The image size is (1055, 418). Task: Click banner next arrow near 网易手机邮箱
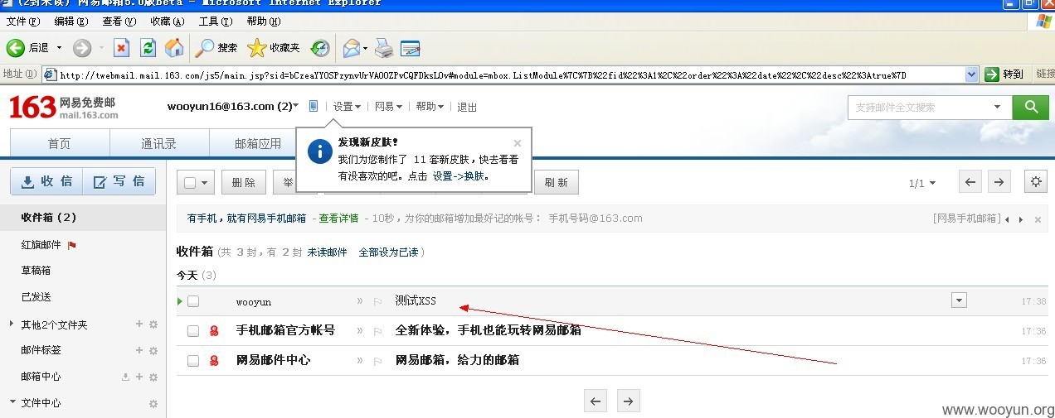coord(1020,219)
